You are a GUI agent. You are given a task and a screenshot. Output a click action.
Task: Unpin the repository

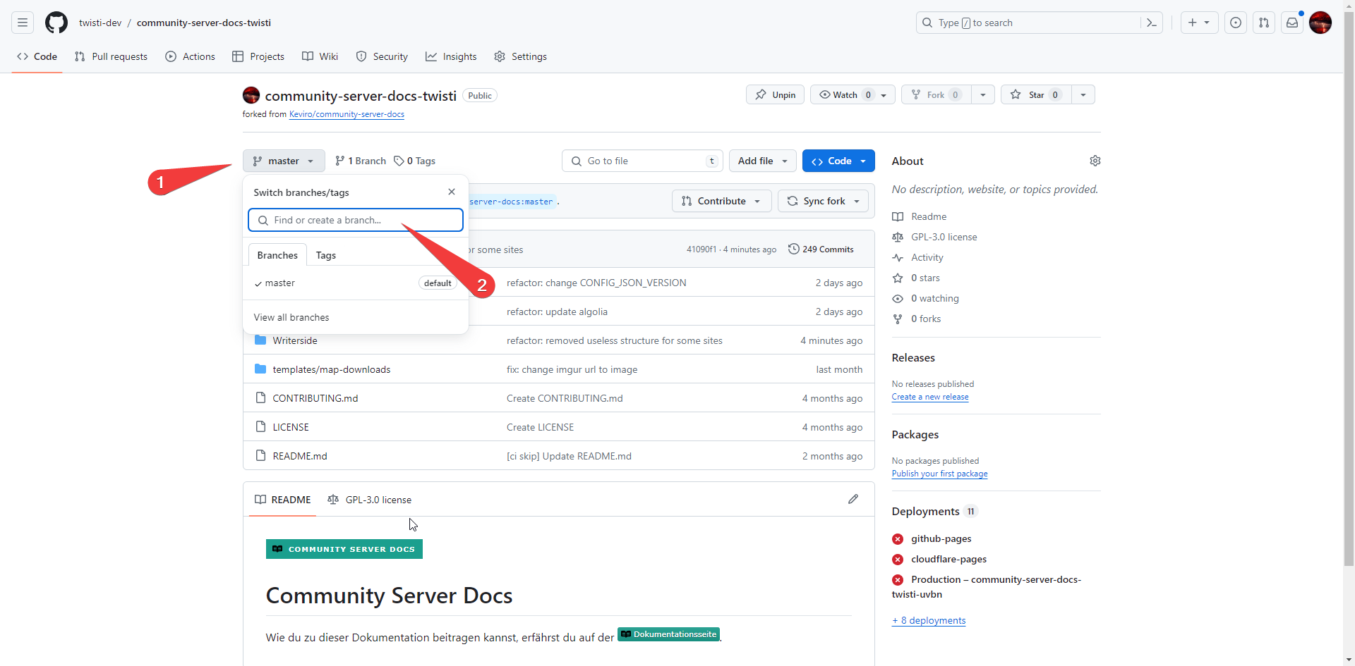pyautogui.click(x=775, y=94)
